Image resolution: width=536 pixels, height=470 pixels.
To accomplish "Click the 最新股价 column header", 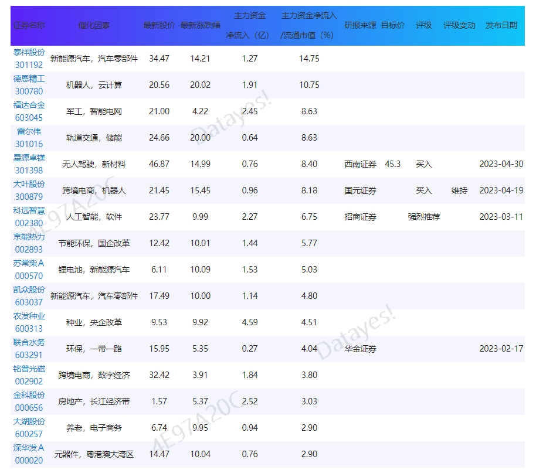I will click(159, 25).
